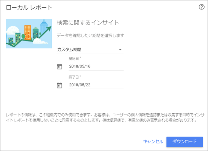208x151 pixels.
Task: Click the キャンセル link
Action: 153,141
